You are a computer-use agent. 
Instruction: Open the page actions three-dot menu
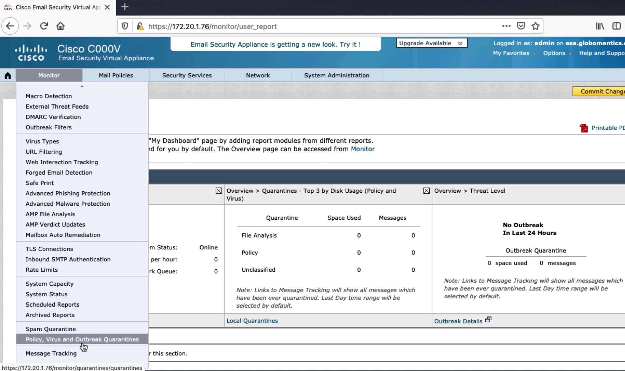click(506, 26)
